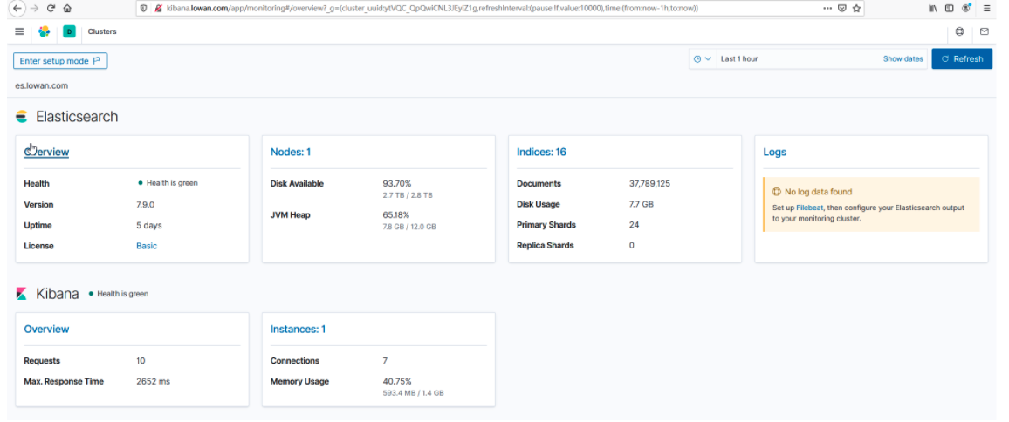Open the clock quick time menu dropdown
This screenshot has height=422, width=1009.
click(702, 58)
